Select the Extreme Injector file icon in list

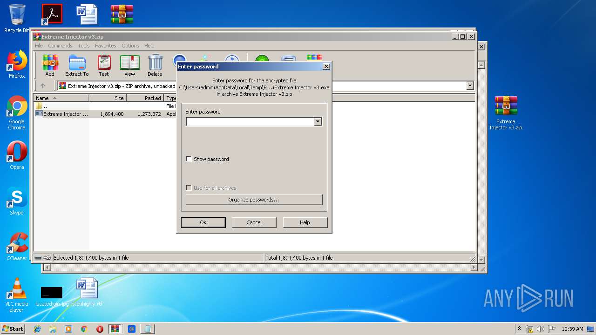tap(39, 114)
